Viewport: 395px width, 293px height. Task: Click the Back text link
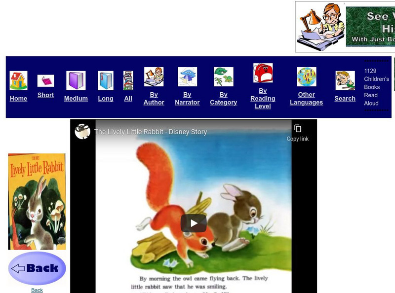click(37, 290)
